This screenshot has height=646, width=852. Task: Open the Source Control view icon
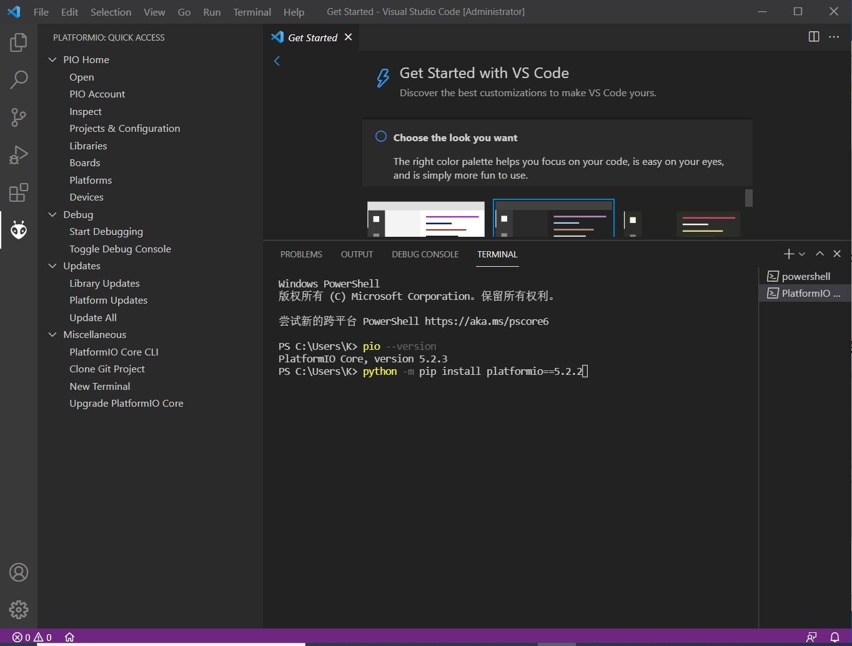[x=19, y=117]
